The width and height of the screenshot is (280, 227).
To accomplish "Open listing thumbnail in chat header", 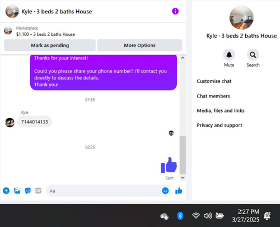I will pyautogui.click(x=12, y=11).
